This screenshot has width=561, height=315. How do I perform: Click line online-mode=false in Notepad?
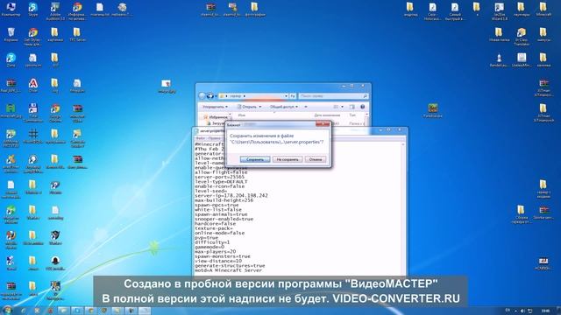coord(220,233)
